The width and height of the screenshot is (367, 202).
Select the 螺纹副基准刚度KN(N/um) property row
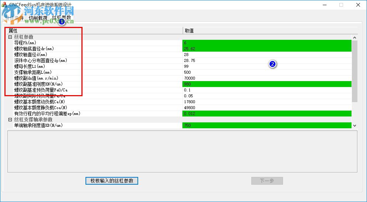point(98,84)
